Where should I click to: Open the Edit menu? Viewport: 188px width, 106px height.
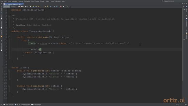point(5,1)
